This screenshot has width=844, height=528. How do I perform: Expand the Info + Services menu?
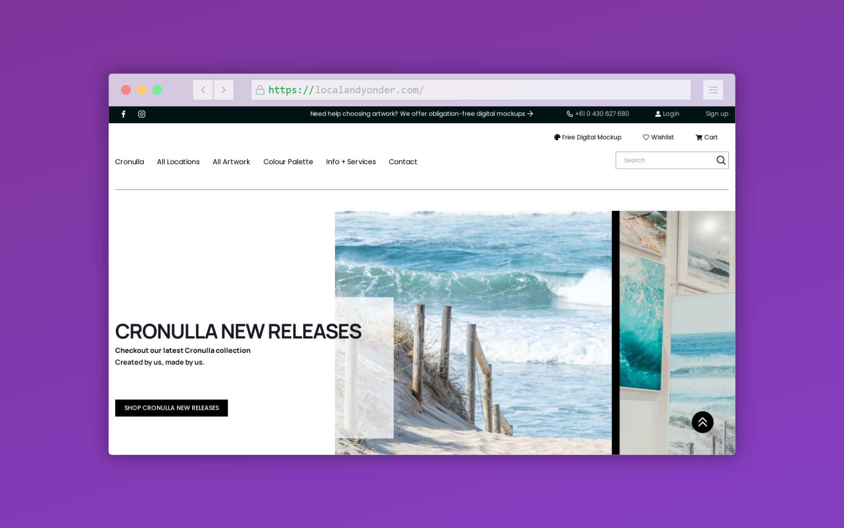[351, 161]
